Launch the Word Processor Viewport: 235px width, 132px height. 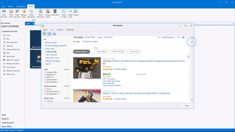click(41, 13)
